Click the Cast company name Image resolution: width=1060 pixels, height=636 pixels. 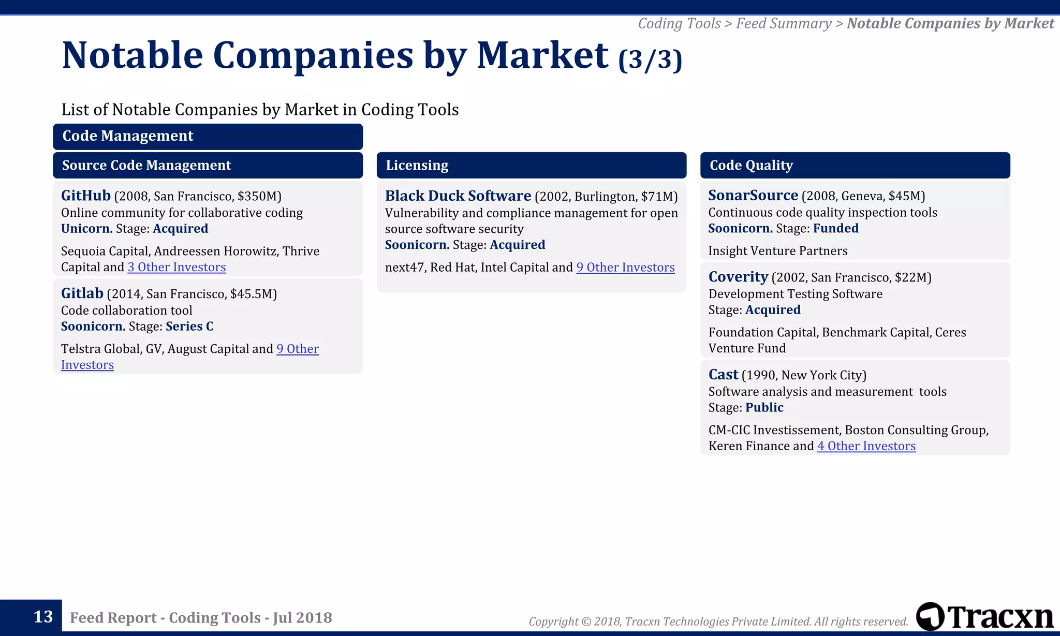[x=723, y=375]
